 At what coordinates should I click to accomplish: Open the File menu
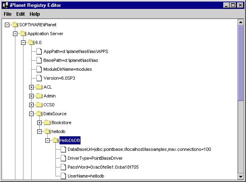[8, 14]
